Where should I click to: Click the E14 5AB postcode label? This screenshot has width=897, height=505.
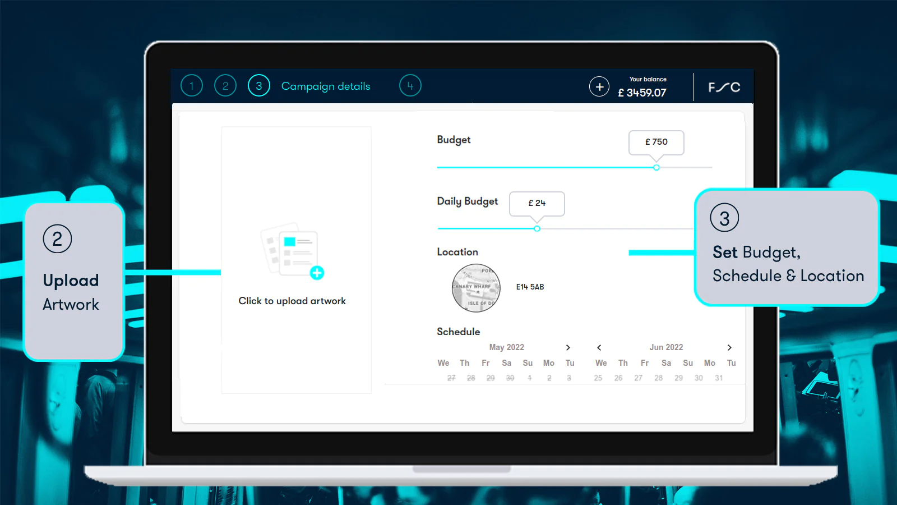(530, 287)
